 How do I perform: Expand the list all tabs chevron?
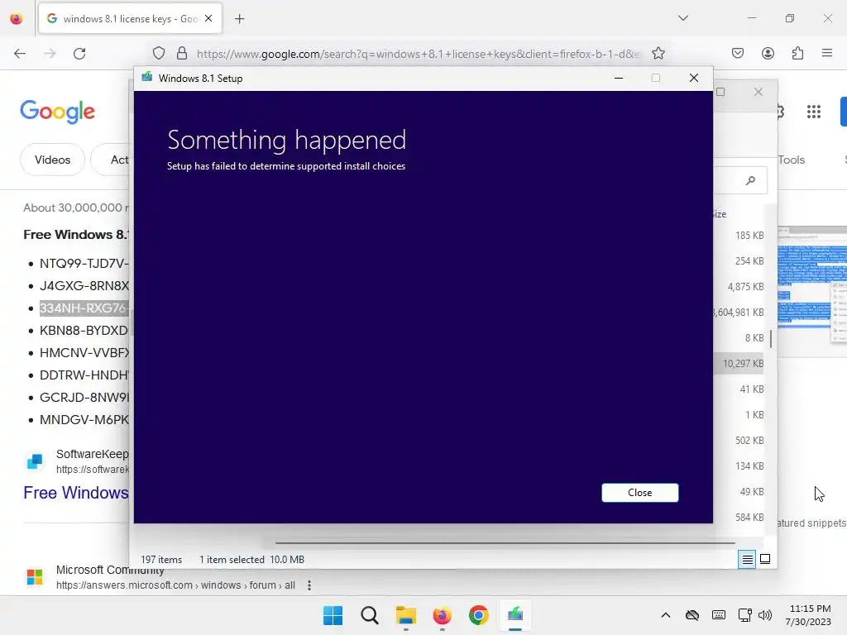coord(682,18)
